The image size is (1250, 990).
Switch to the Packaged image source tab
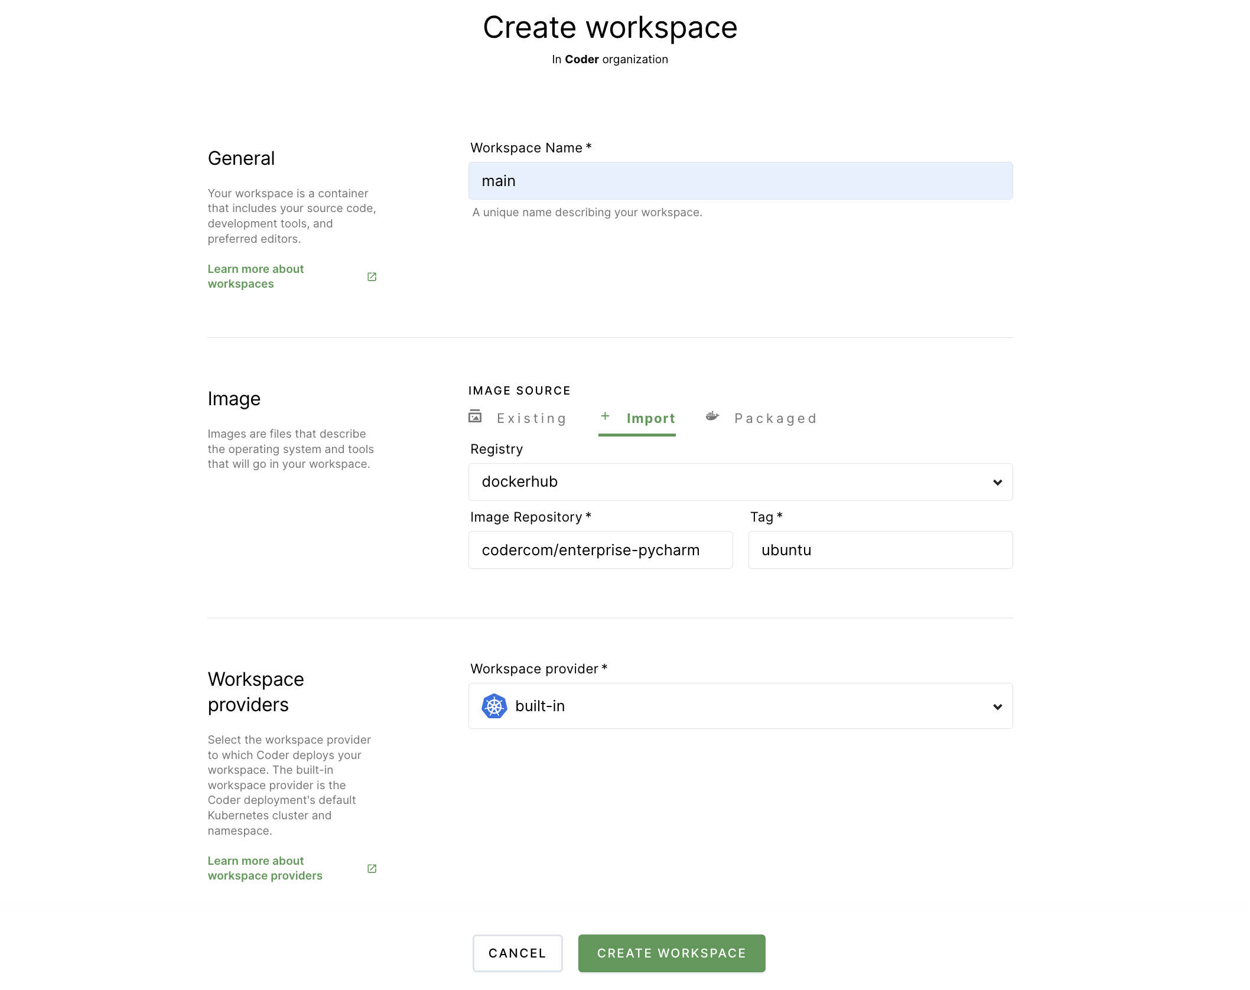click(775, 419)
